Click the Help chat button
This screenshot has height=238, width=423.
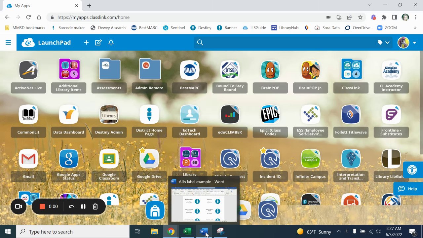pos(408,189)
